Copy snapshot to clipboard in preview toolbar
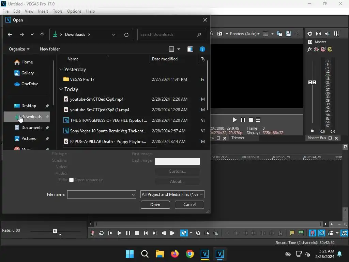The height and width of the screenshot is (262, 349). [x=279, y=34]
